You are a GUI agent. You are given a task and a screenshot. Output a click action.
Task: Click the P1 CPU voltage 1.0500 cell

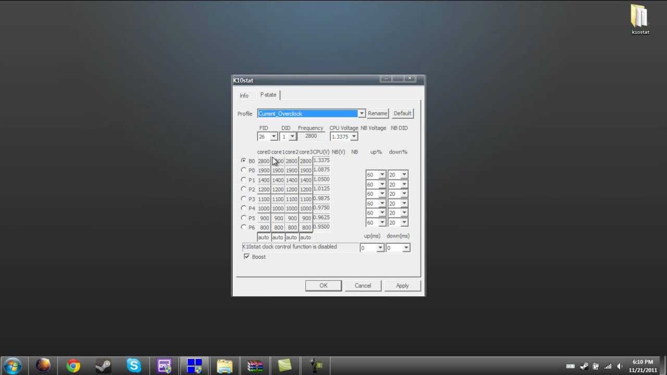tap(322, 180)
